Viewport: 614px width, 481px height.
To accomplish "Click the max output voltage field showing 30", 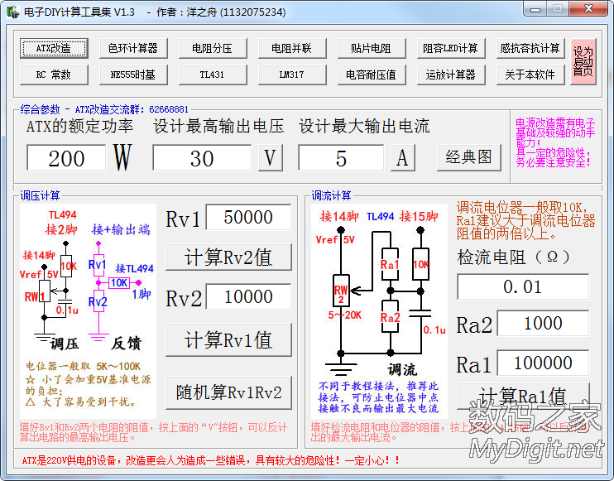I will (x=202, y=158).
